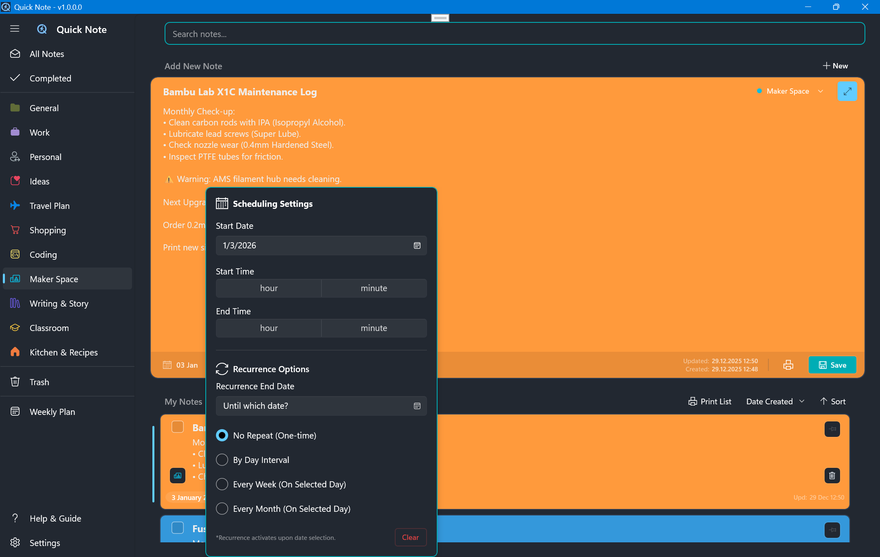
Task: Expand note to fullscreen with arrows icon
Action: pyautogui.click(x=847, y=91)
